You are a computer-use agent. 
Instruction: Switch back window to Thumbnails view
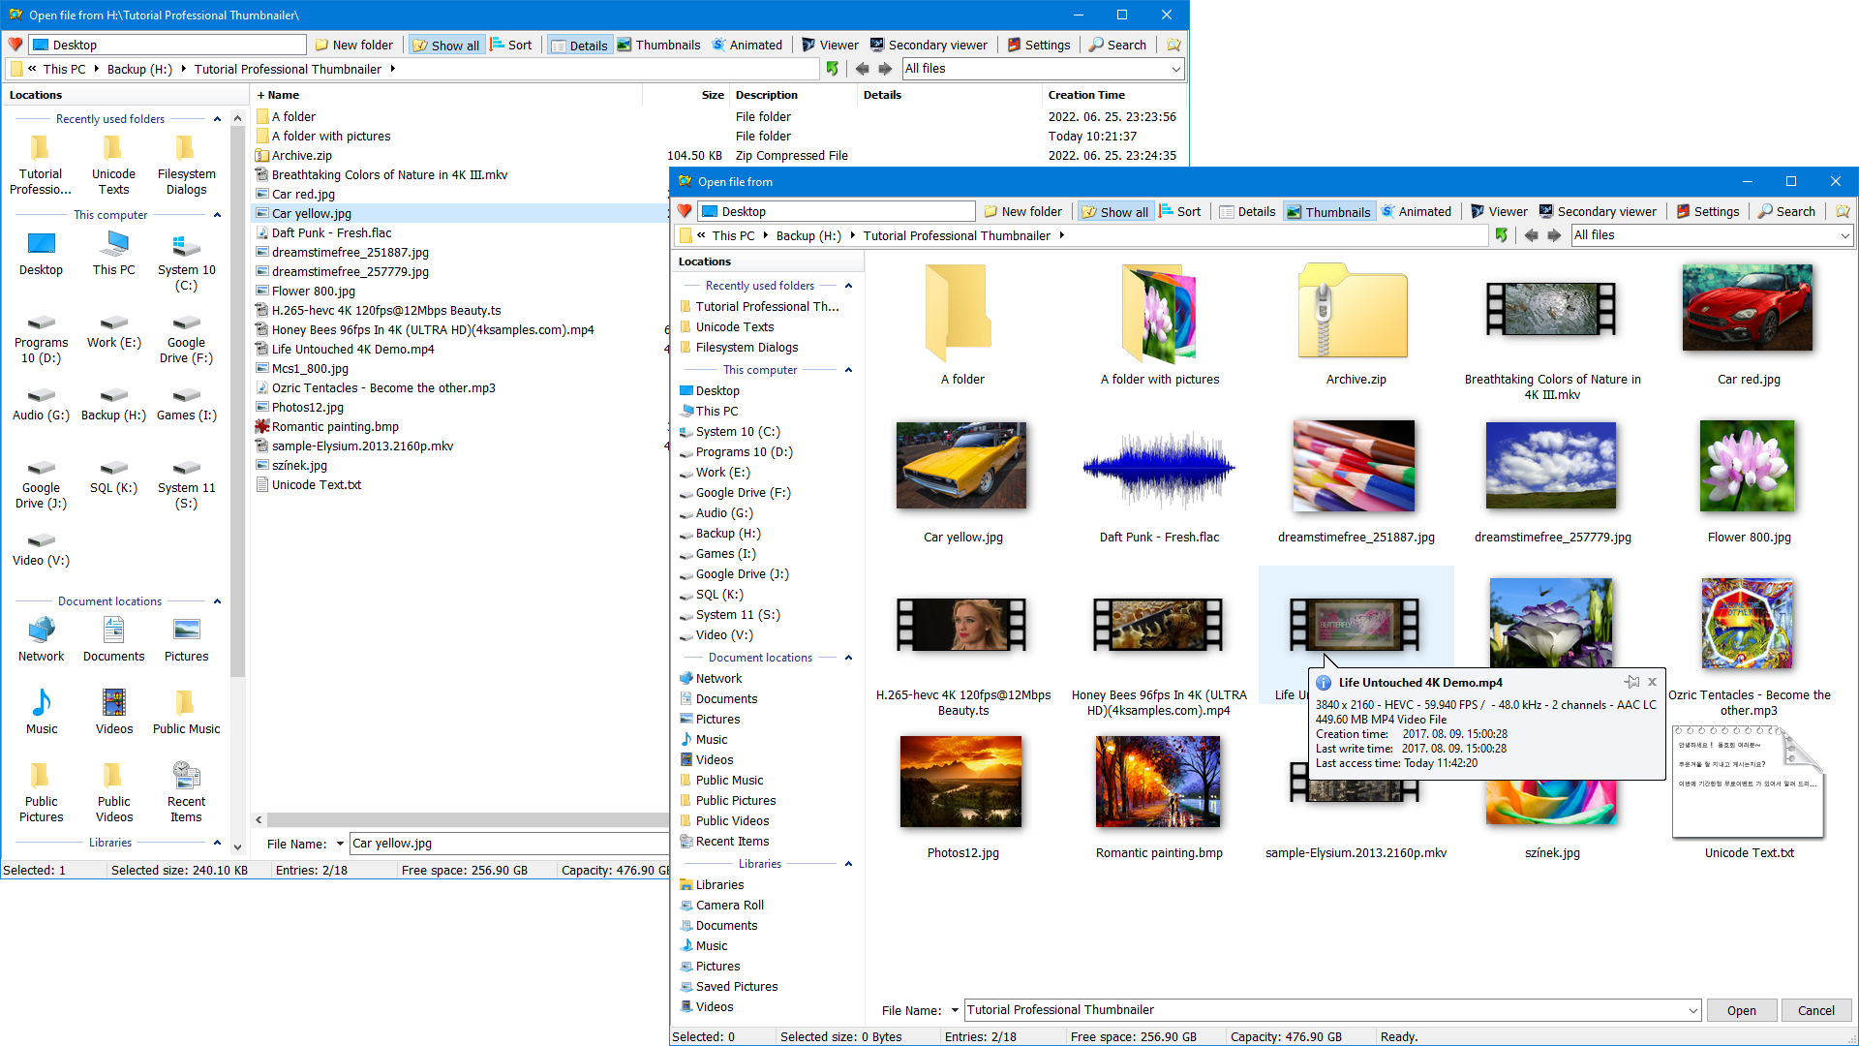click(659, 45)
